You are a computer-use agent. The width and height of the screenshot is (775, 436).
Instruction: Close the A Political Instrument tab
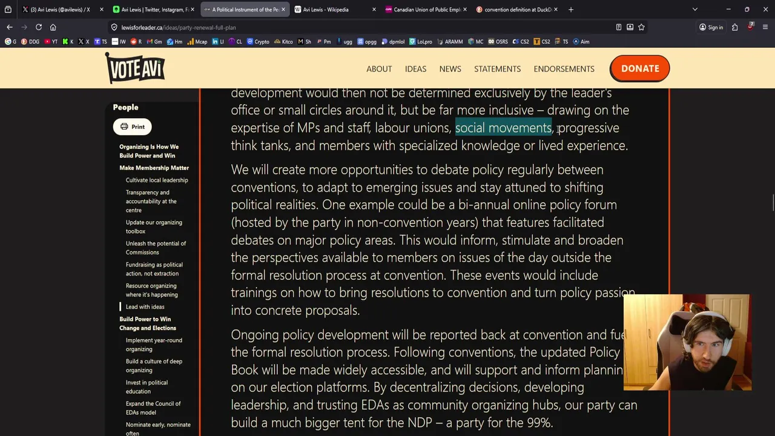[283, 9]
